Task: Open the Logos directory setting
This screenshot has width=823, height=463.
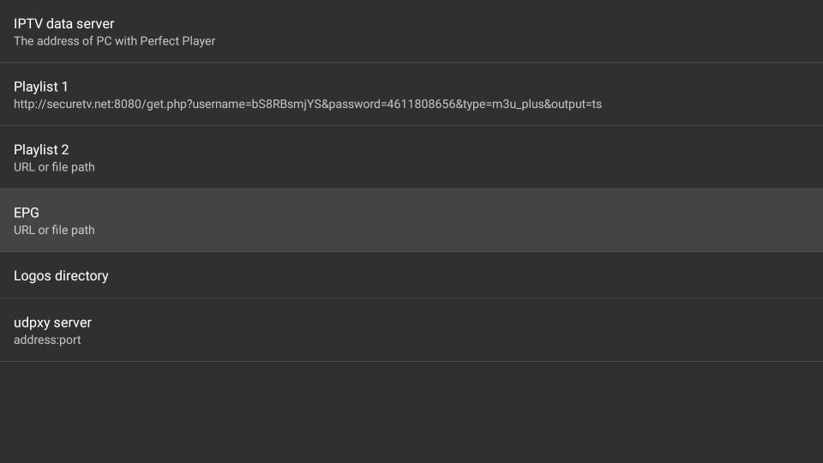Action: point(61,276)
